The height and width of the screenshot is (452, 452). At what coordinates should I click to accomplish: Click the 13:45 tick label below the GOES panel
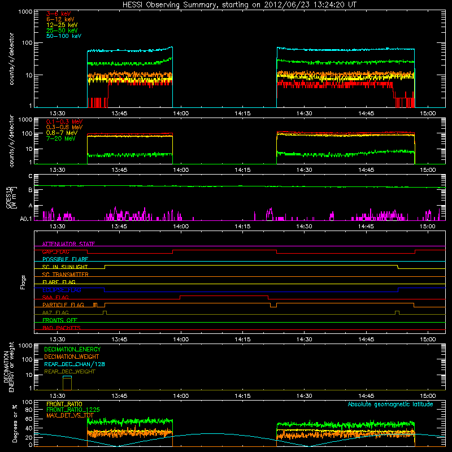(x=119, y=227)
